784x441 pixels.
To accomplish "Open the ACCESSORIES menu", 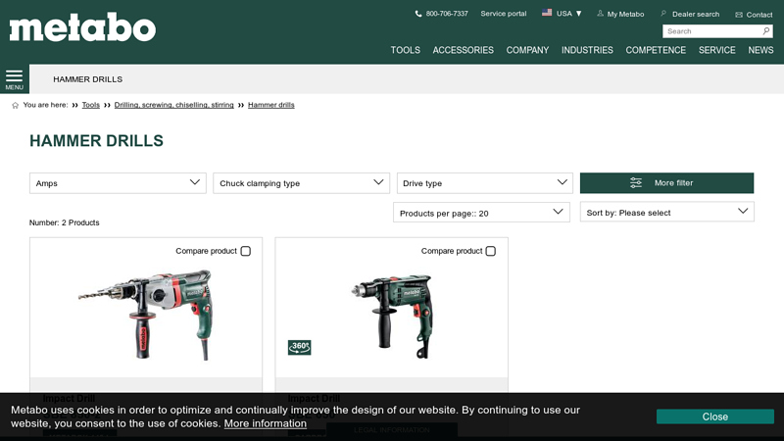I will click(x=463, y=50).
